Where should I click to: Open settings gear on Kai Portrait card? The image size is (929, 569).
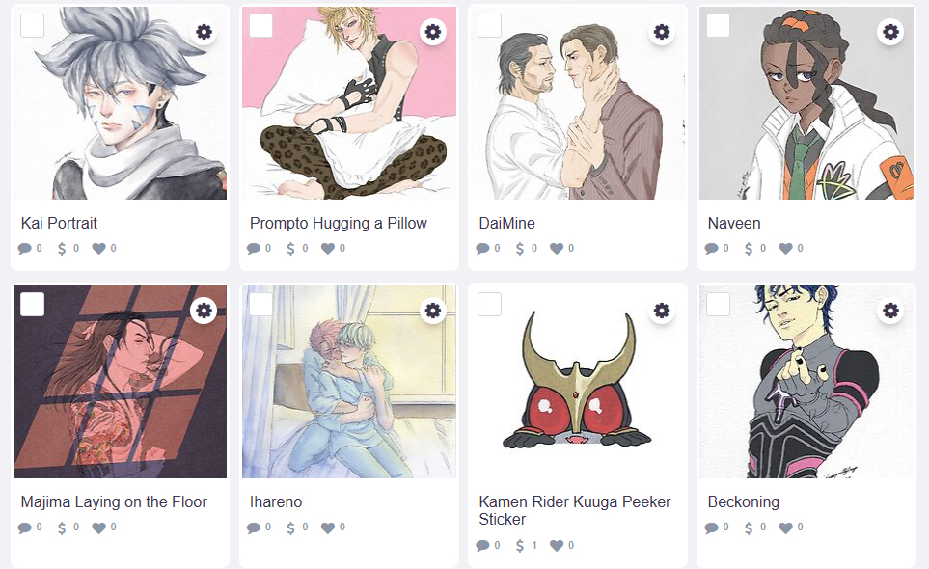point(204,32)
